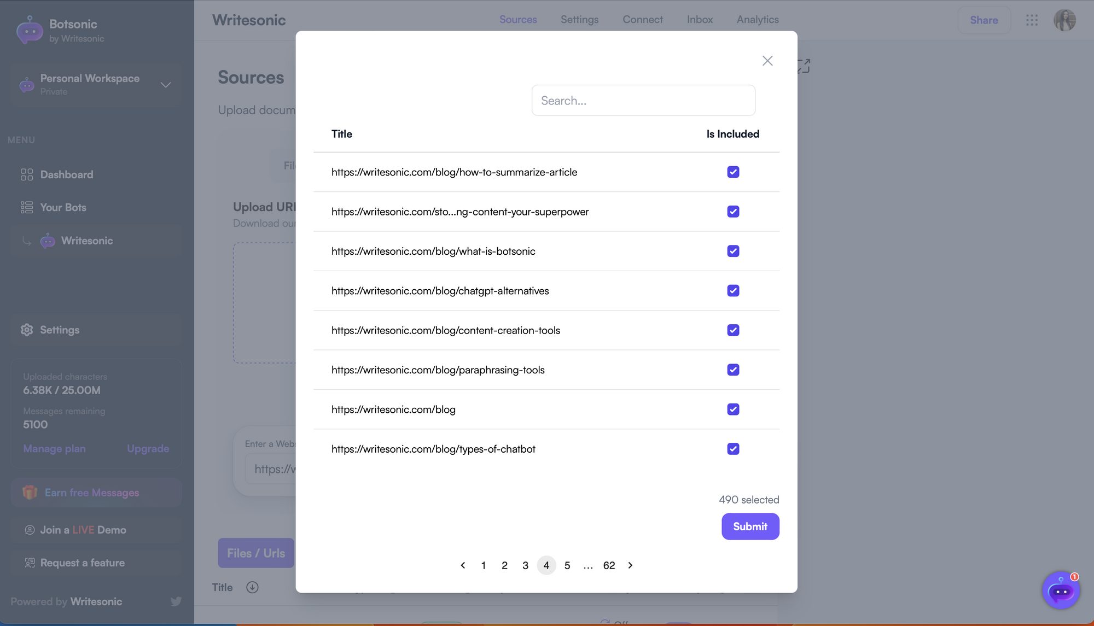Uncheck the types-of-chatbot blog URL

pos(733,448)
